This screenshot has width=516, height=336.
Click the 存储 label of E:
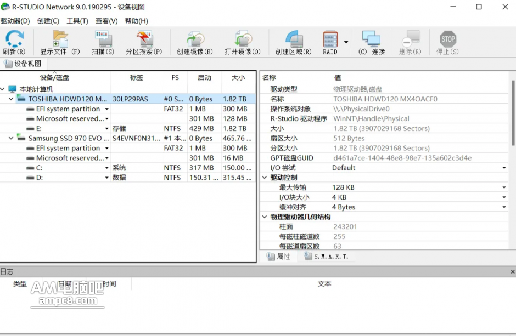pos(119,128)
